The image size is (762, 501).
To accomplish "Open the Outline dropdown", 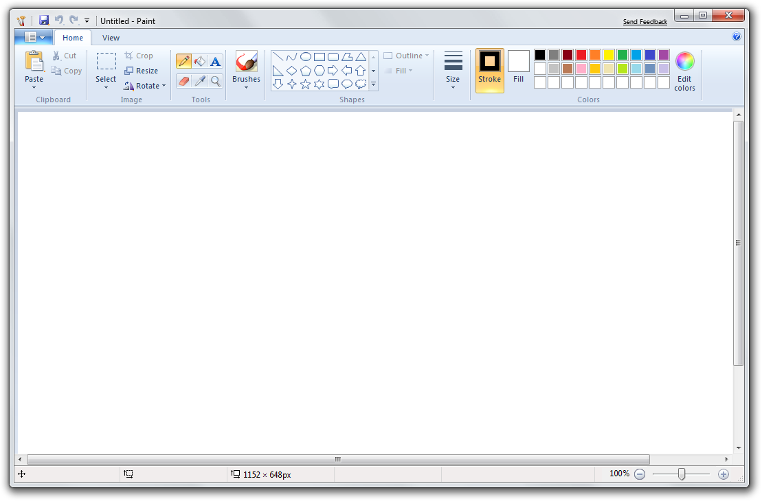I will 406,56.
